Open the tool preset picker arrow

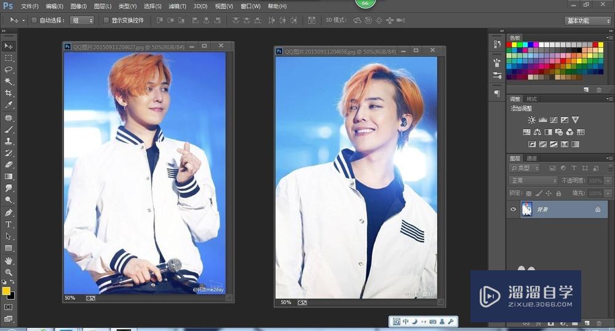click(x=23, y=20)
